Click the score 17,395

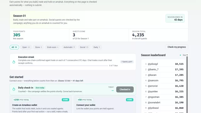tap(179, 69)
